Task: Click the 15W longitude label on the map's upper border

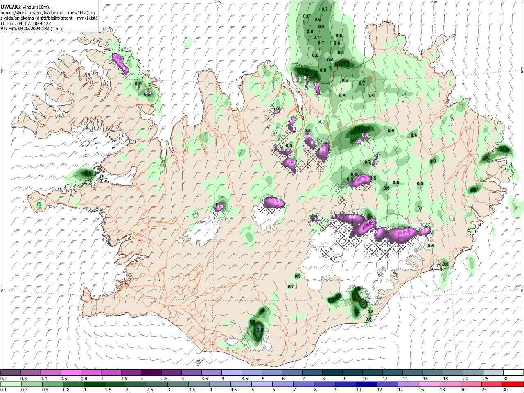Action: 434,2
